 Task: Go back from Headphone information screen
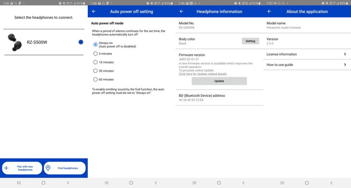coord(182,12)
